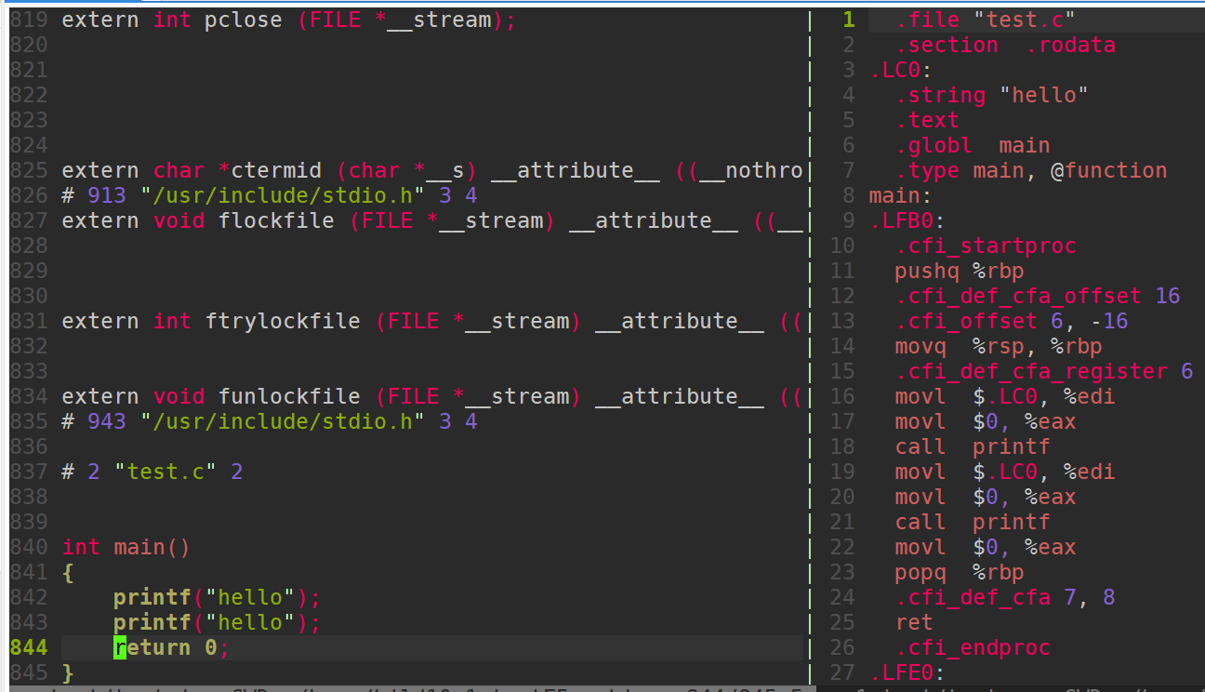The height and width of the screenshot is (692, 1205).
Task: Click the '.LFE0:' label on line 27
Action: pos(907,672)
